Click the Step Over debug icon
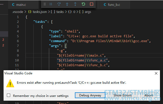Image resolution: width=163 pixels, height=104 pixels. point(59,4)
